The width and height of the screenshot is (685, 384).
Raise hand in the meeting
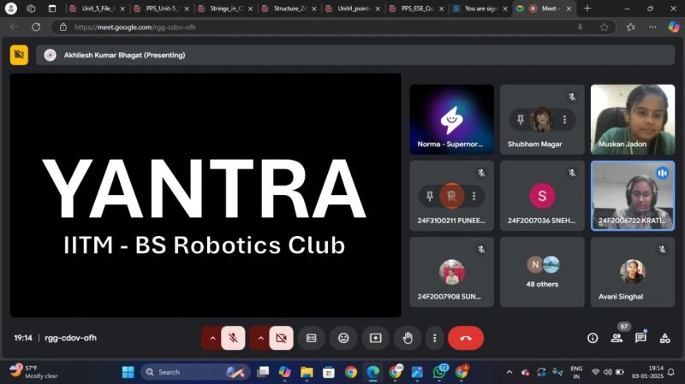[408, 338]
